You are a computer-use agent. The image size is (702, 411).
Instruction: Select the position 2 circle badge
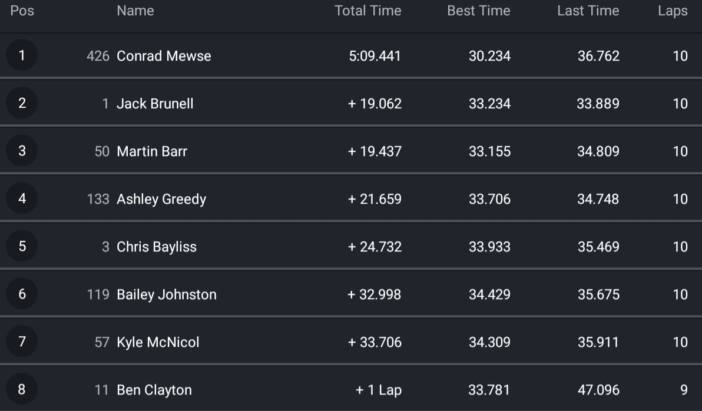click(22, 104)
